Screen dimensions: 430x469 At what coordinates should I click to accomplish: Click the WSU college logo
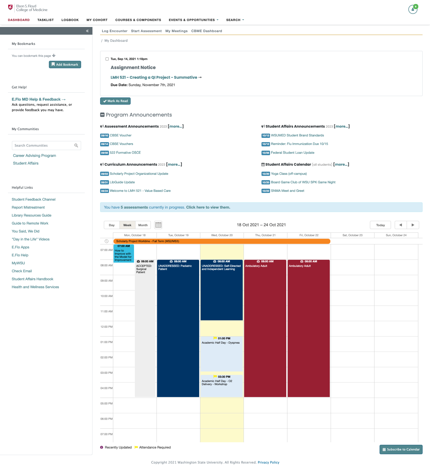click(28, 8)
